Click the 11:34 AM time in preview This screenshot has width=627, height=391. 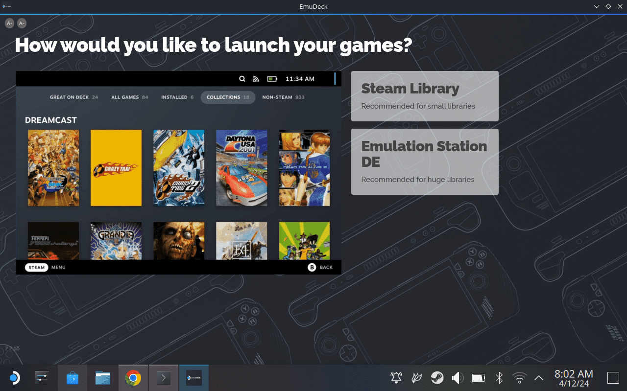click(300, 79)
